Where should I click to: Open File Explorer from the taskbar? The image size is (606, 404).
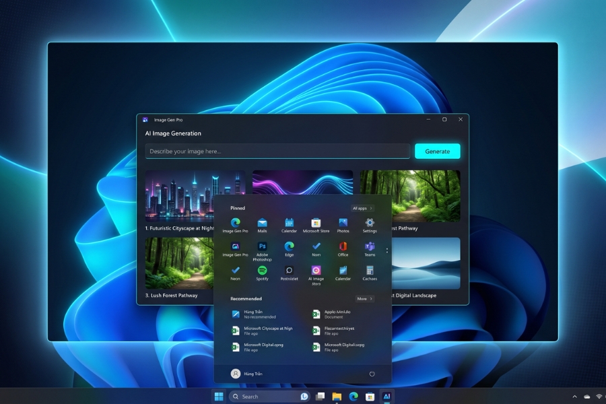(337, 397)
